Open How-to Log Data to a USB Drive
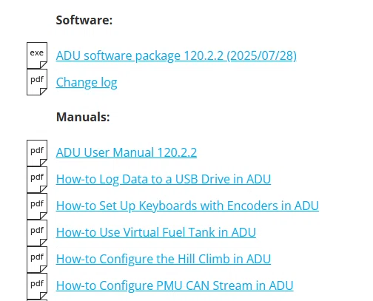Viewport: 373px width, 301px height. tap(164, 179)
